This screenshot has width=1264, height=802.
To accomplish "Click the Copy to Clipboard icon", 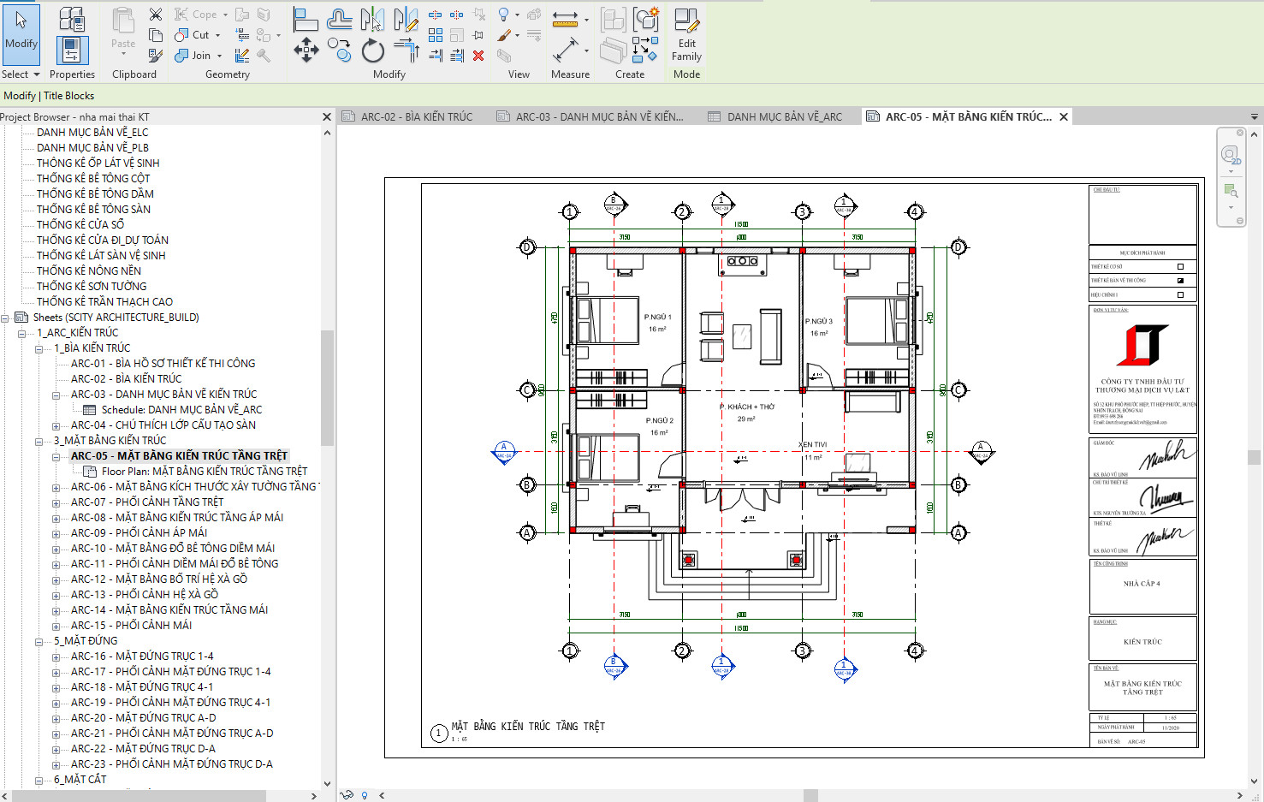I will [156, 35].
